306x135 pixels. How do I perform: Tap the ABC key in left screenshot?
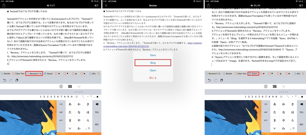tap(61, 112)
